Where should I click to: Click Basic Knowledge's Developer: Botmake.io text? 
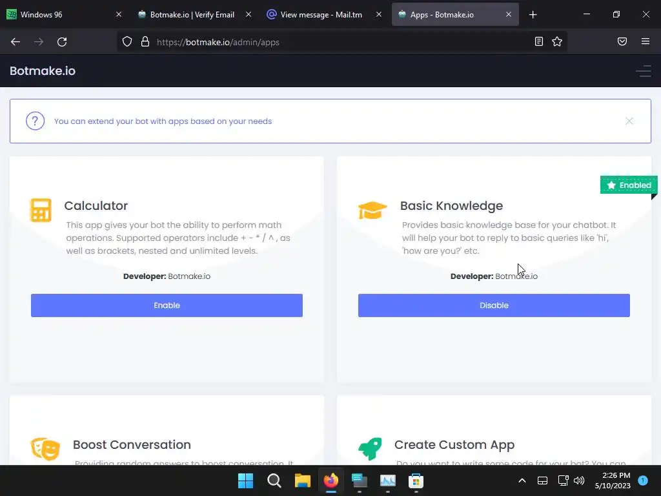tap(494, 276)
